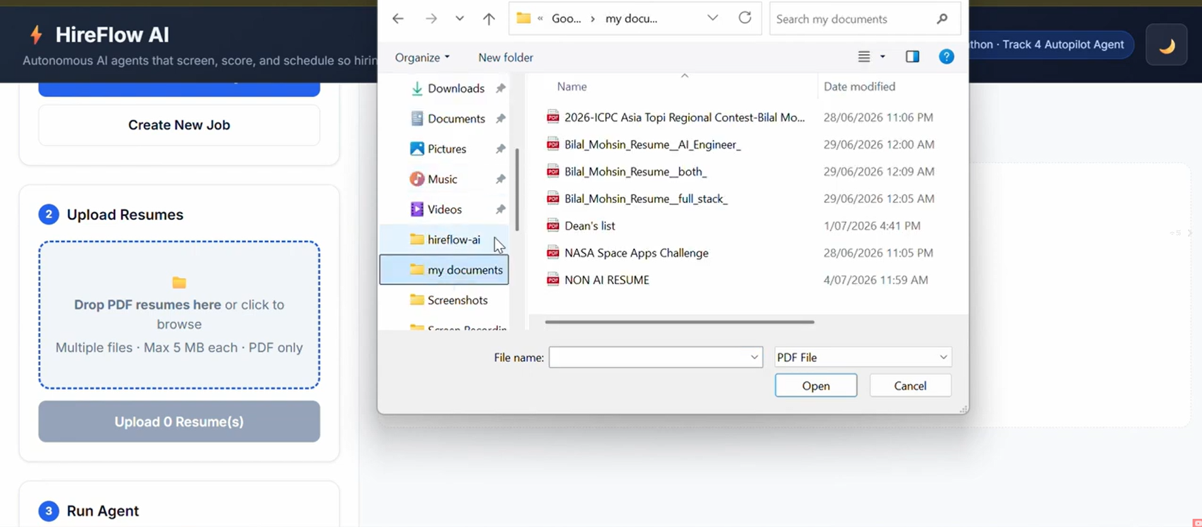The image size is (1202, 527).
Task: Select the hireflow-ai folder
Action: (x=445, y=239)
